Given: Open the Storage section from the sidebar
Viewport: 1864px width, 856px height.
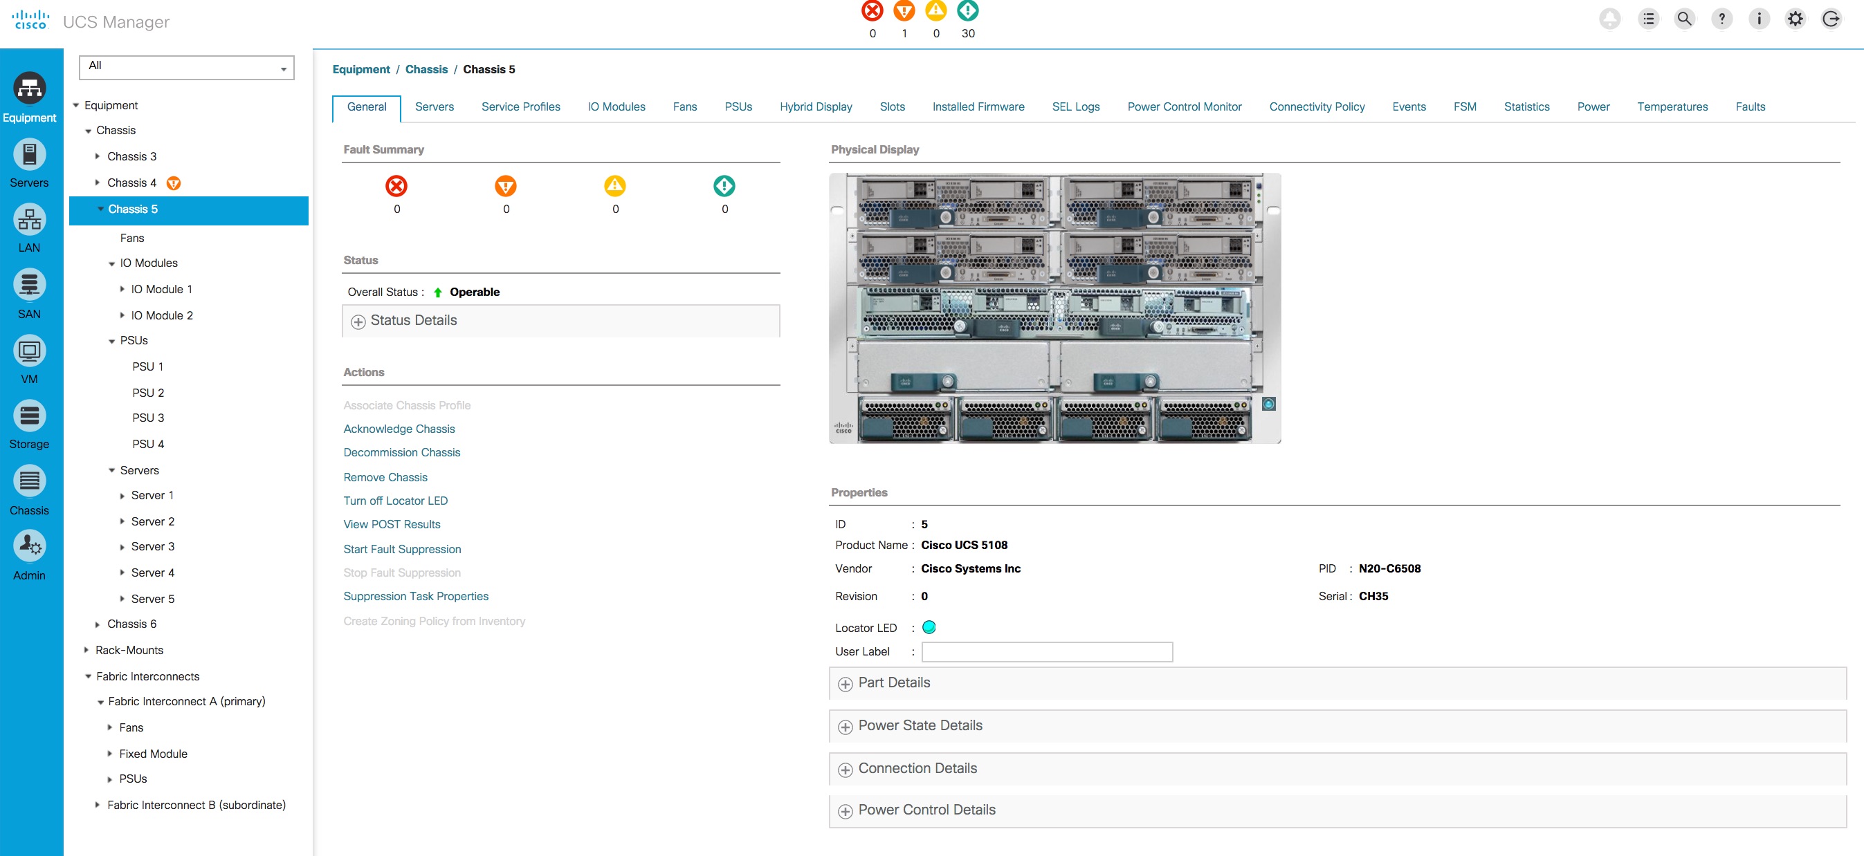Looking at the screenshot, I should [30, 422].
